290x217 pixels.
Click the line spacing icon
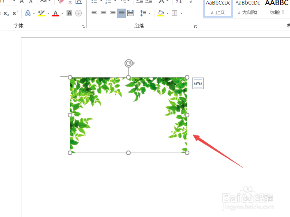pyautogui.click(x=143, y=13)
